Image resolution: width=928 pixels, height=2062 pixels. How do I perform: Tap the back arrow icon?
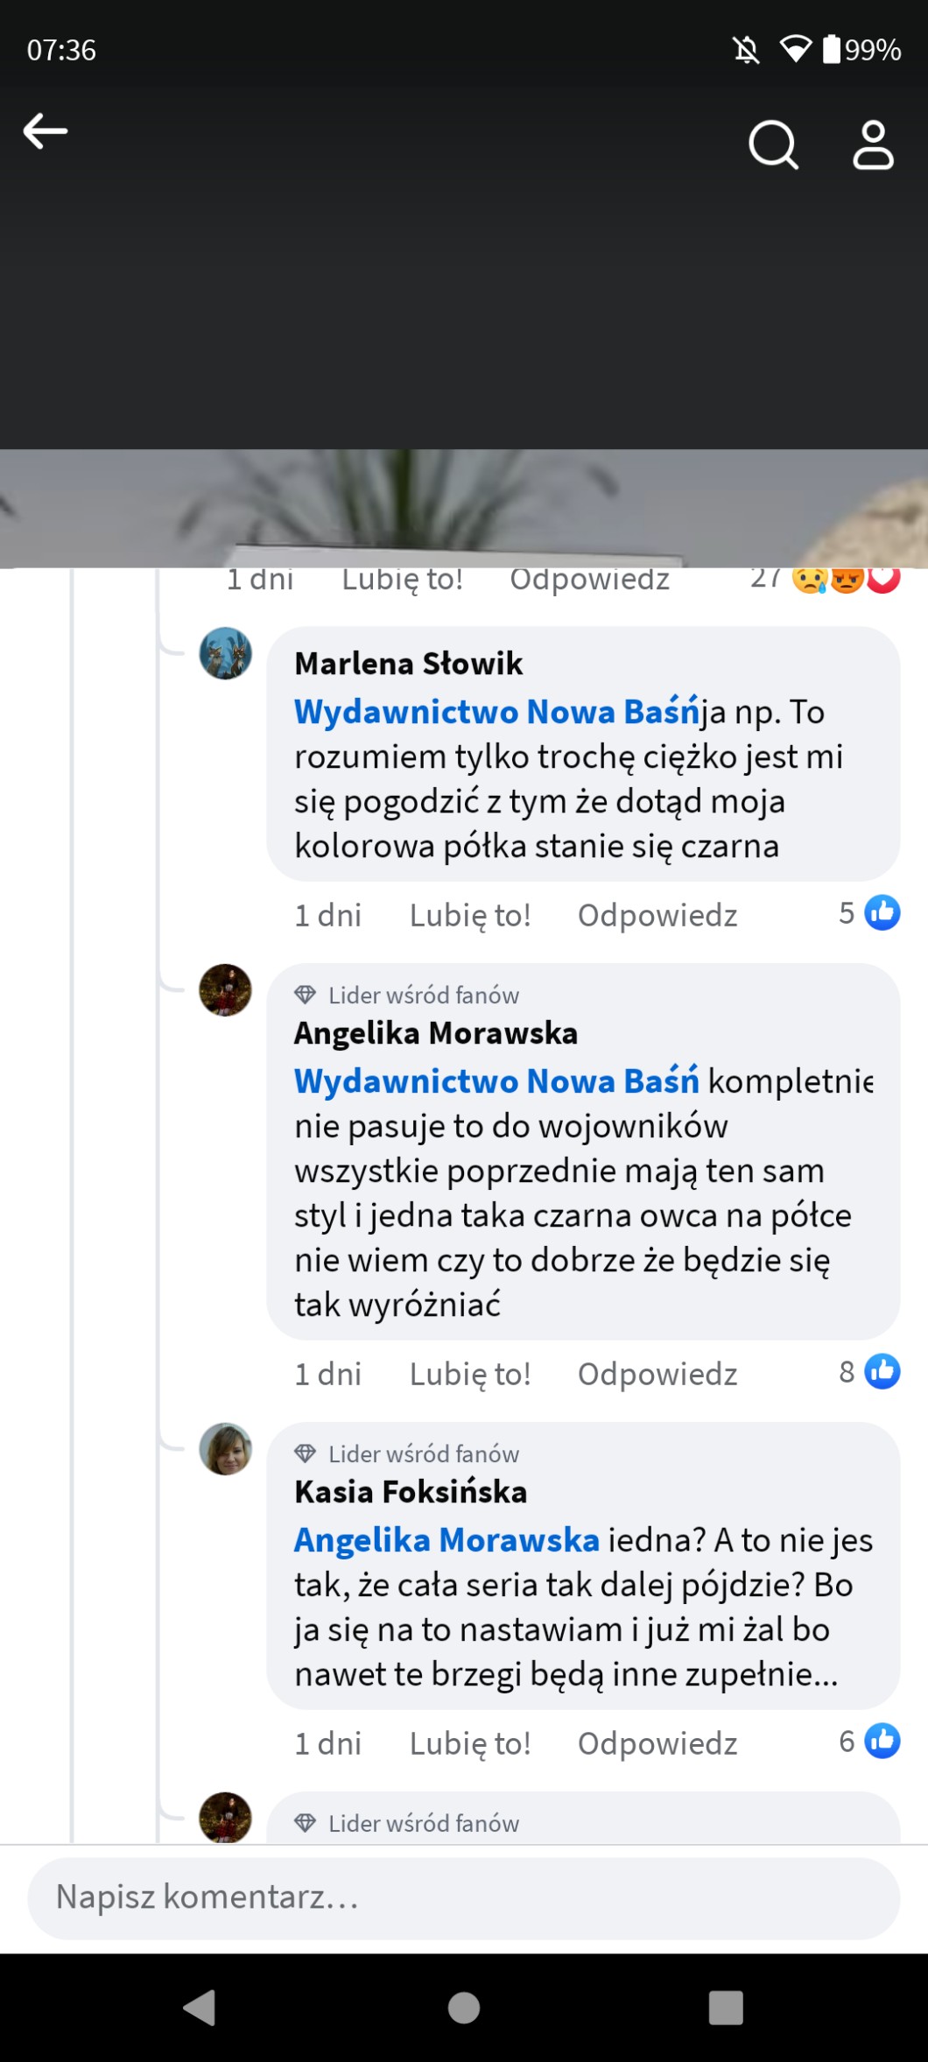point(46,132)
